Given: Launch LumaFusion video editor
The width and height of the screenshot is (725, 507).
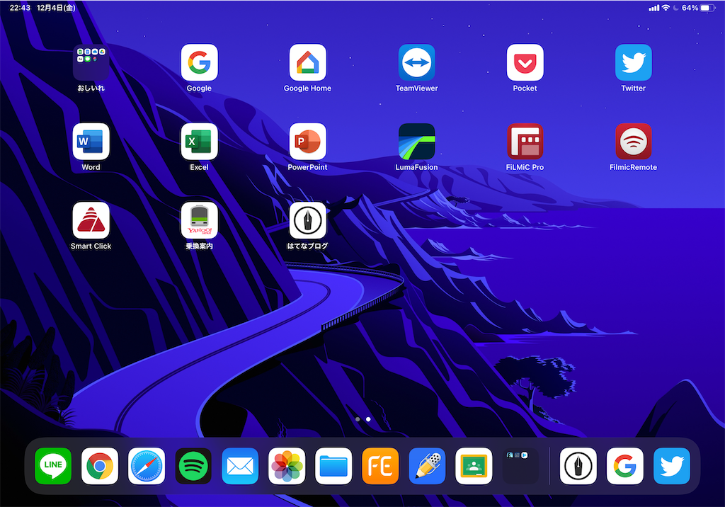Looking at the screenshot, I should [x=416, y=142].
